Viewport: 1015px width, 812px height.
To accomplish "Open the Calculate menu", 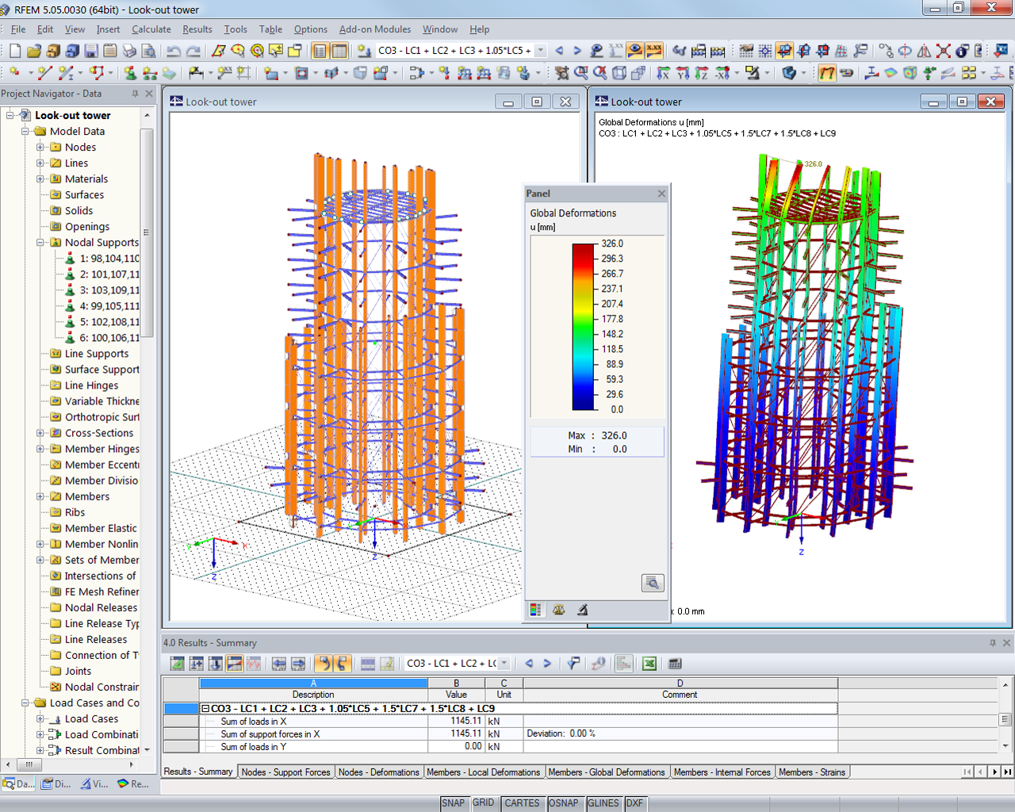I will tap(151, 29).
